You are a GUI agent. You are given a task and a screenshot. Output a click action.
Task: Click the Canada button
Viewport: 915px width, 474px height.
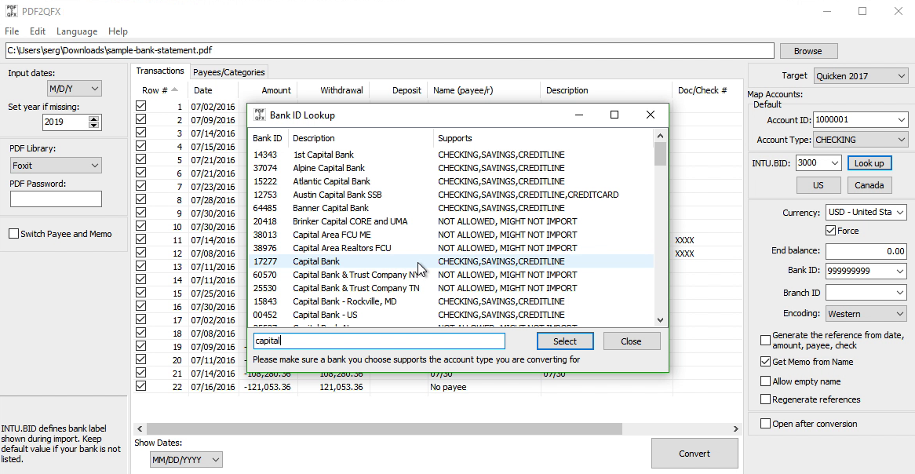[x=869, y=185]
